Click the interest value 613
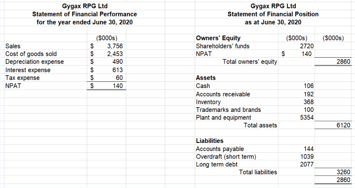The height and width of the screenshot is (188, 355). 118,70
